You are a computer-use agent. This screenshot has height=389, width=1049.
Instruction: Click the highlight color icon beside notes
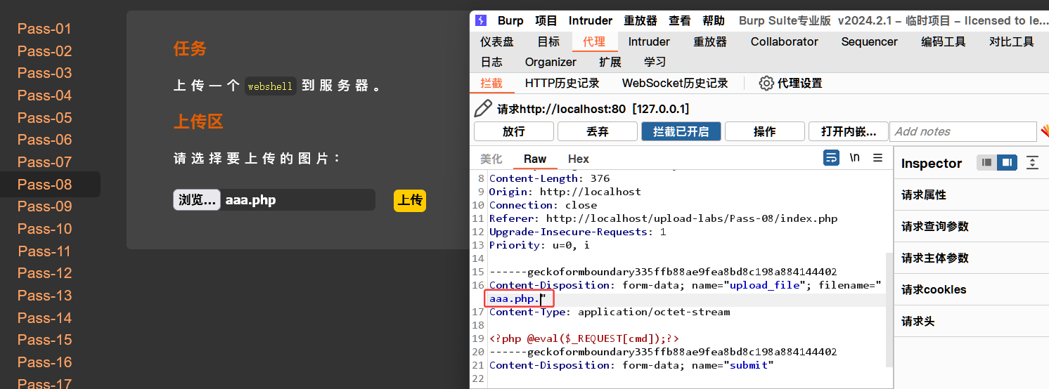pyautogui.click(x=1044, y=131)
